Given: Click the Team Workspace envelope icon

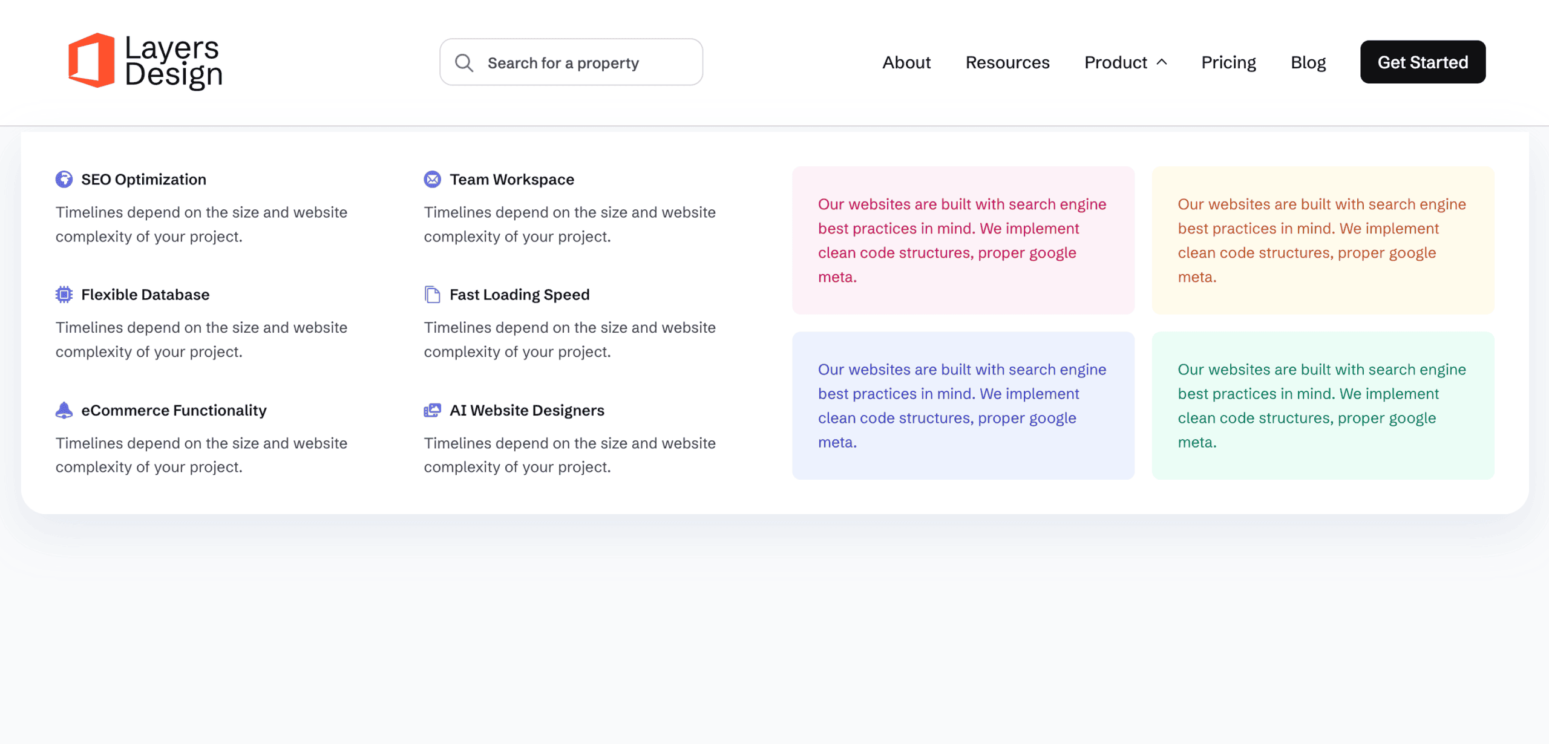Looking at the screenshot, I should (432, 179).
